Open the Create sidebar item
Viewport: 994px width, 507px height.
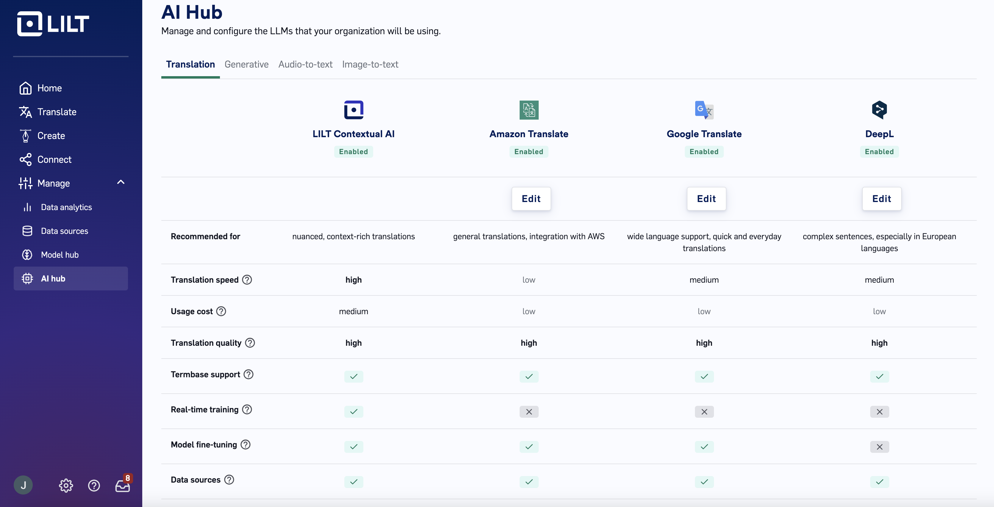42,136
